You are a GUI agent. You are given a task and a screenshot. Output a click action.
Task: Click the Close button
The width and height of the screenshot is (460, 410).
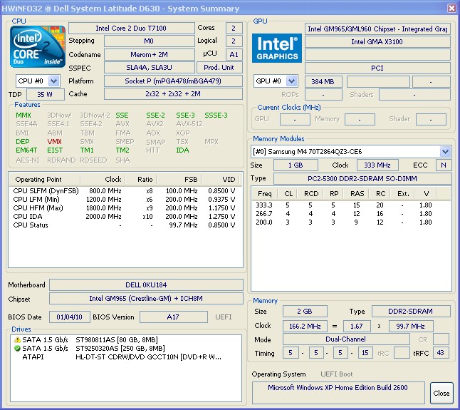coord(441,394)
